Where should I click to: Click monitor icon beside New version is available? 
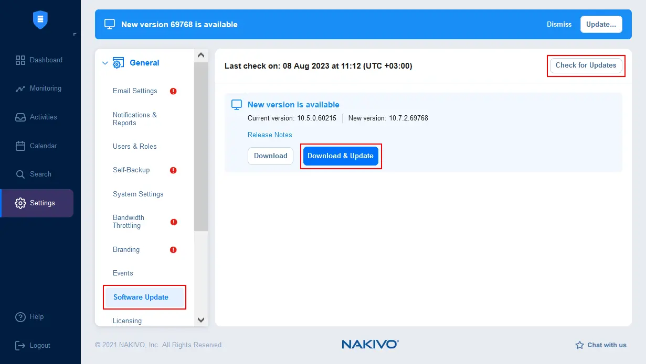pos(237,104)
